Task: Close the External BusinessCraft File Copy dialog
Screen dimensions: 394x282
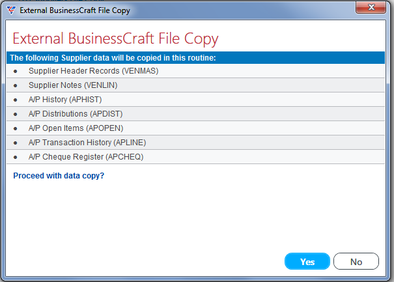Action: [371, 7]
